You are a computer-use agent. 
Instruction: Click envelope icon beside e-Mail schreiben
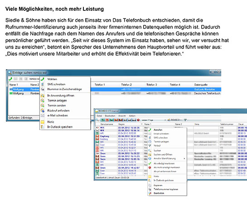(43, 116)
